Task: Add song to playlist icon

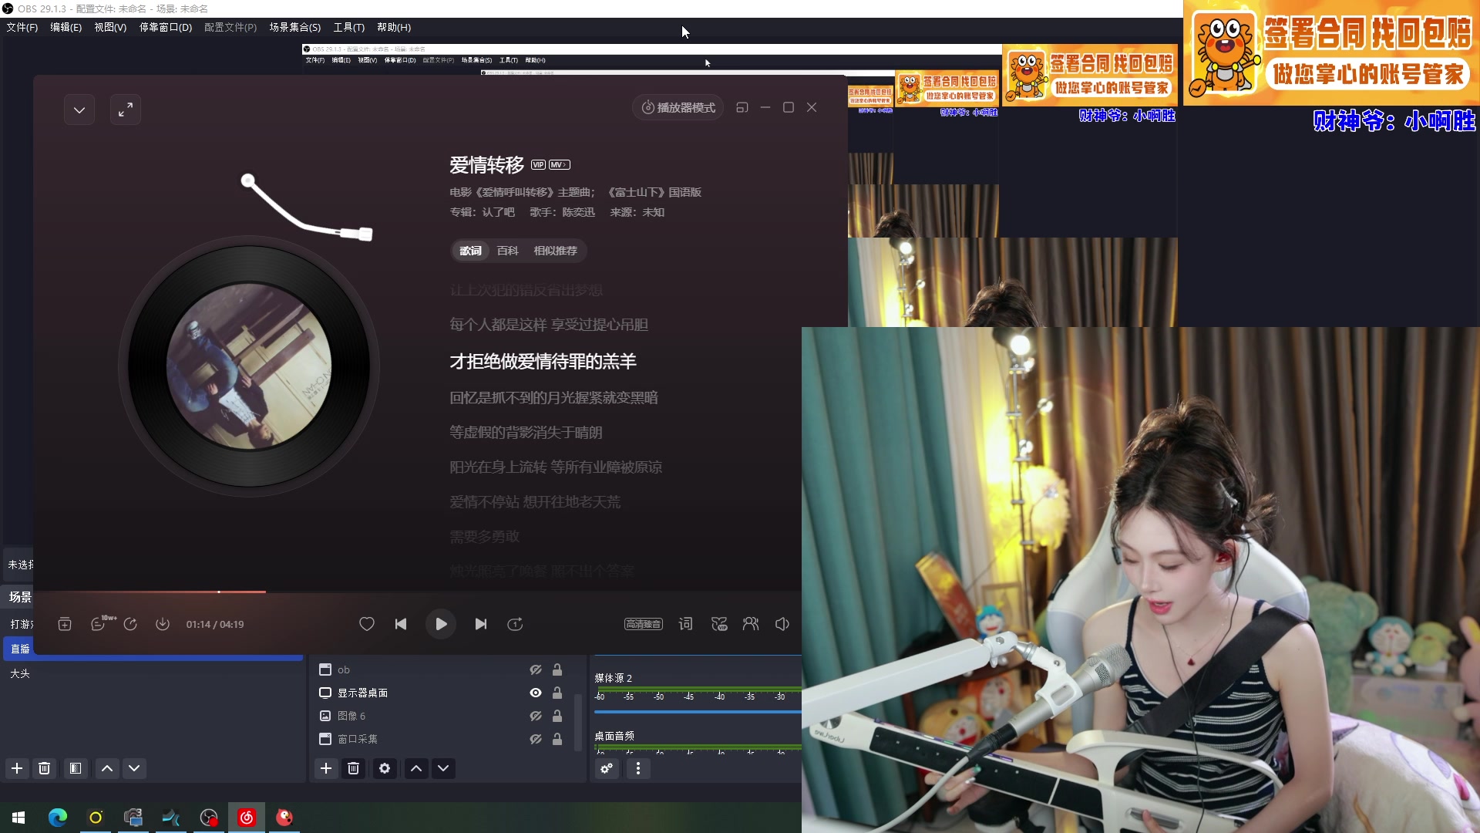Action: click(x=65, y=624)
